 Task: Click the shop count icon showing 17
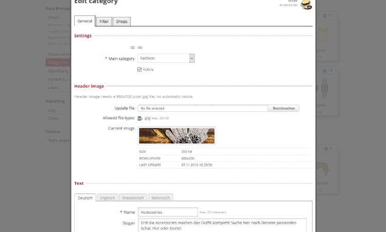(x=324, y=16)
